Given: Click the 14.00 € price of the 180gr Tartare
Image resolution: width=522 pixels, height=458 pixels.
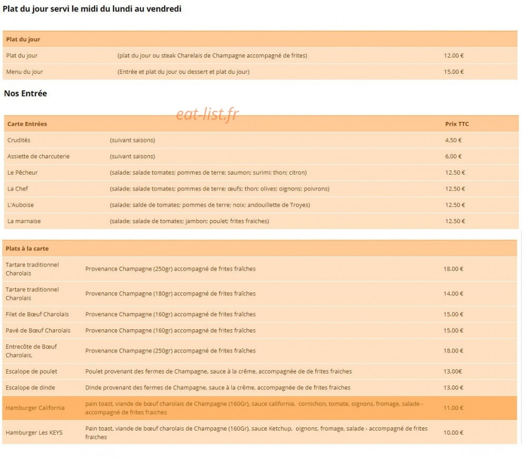Looking at the screenshot, I should click(453, 293).
